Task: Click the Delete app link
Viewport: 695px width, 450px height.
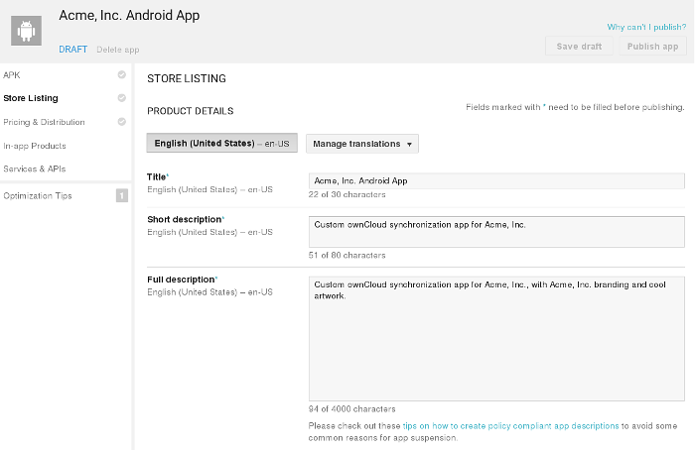Action: 117,49
